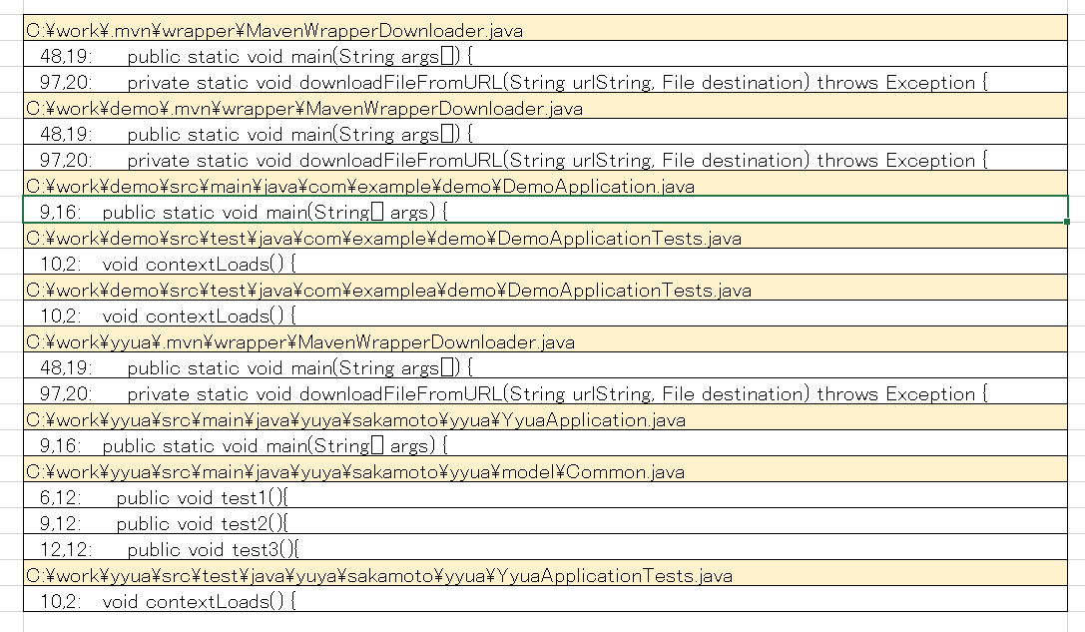Select '97,20' downloadFileFromURL row under C:¥work¥demo¥.mvn path
Image resolution: width=1085 pixels, height=632 pixels.
(x=545, y=158)
